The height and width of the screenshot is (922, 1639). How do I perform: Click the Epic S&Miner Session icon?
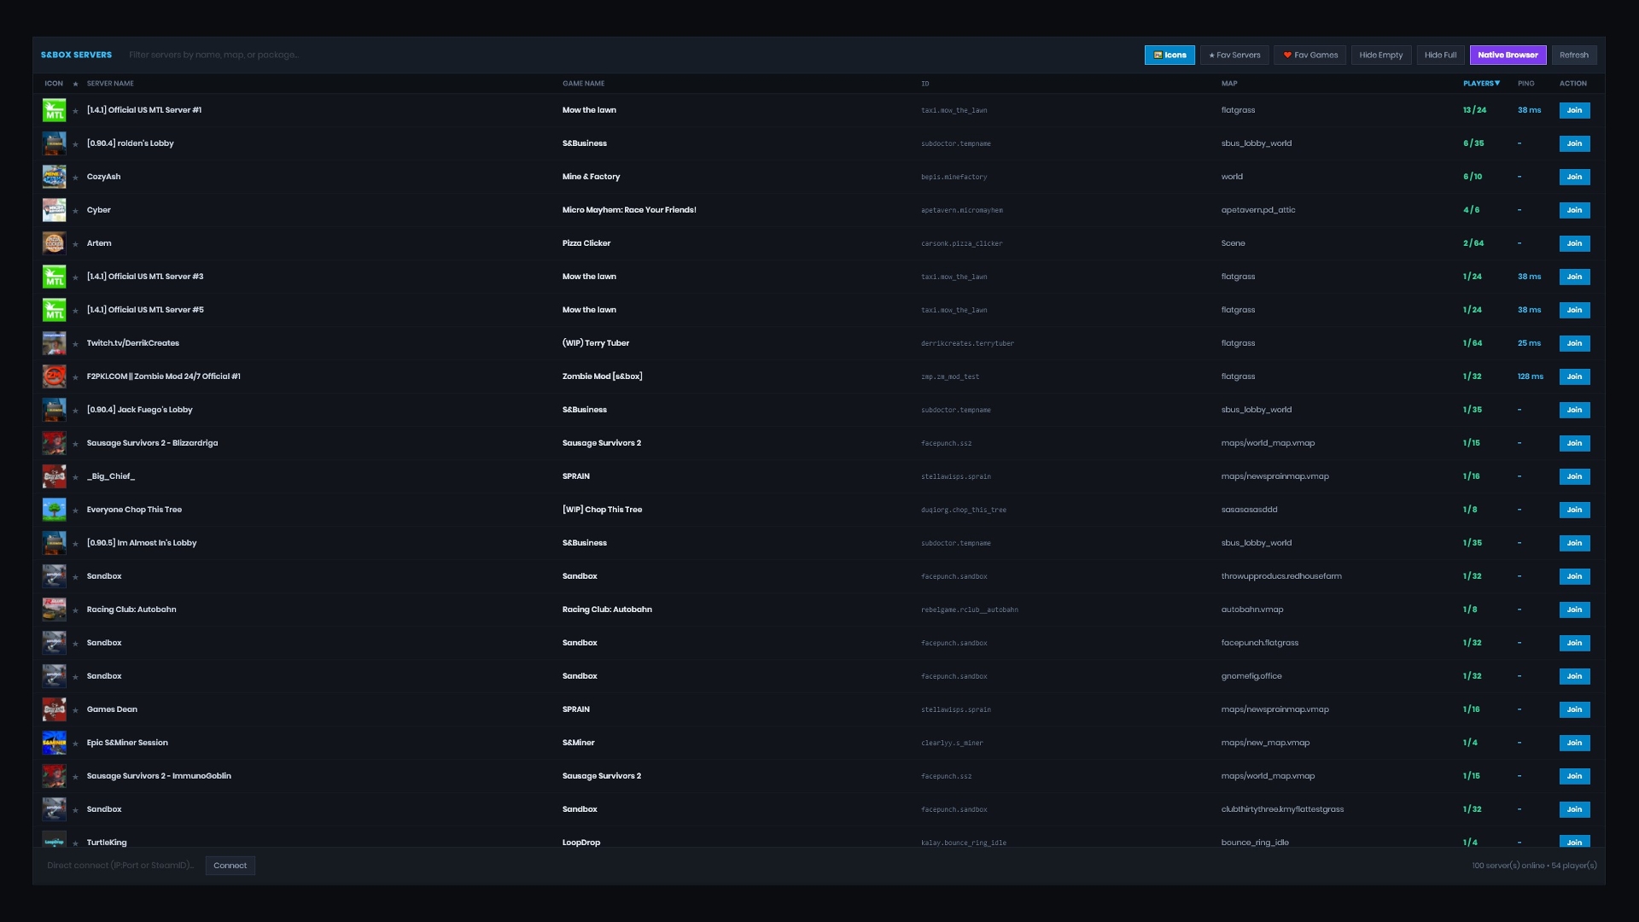(54, 743)
